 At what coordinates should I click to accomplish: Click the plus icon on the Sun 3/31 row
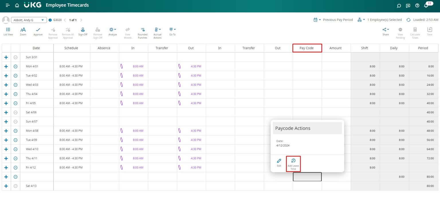(6, 57)
